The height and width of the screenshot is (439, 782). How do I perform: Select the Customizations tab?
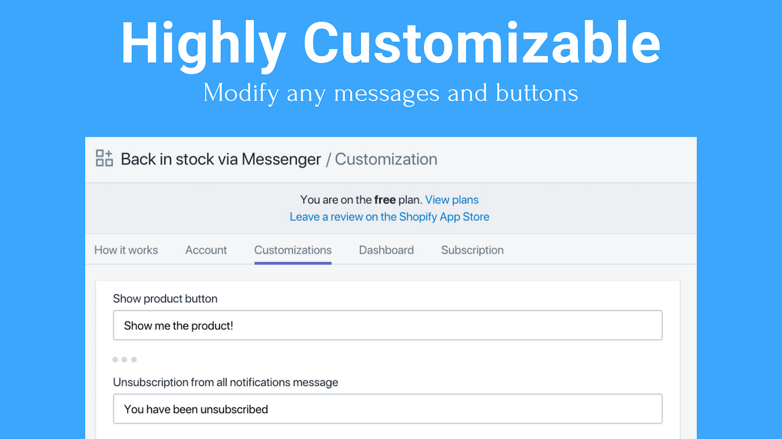point(293,250)
